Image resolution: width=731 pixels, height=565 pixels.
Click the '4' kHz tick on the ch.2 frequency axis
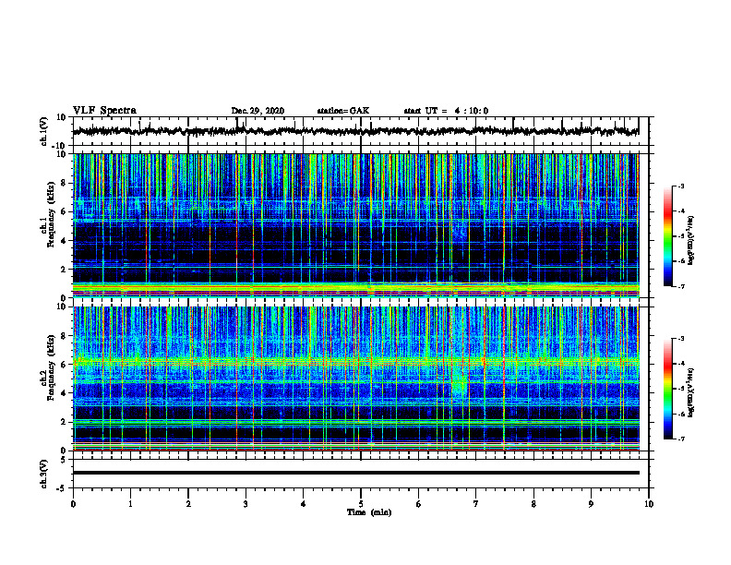click(64, 393)
